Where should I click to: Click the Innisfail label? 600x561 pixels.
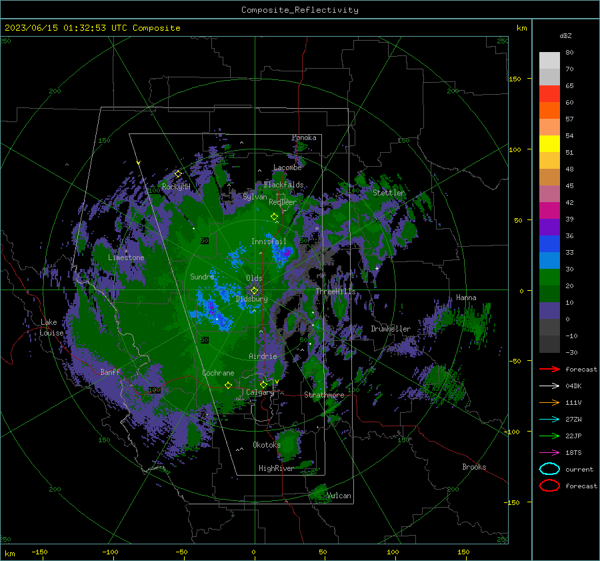click(x=269, y=241)
